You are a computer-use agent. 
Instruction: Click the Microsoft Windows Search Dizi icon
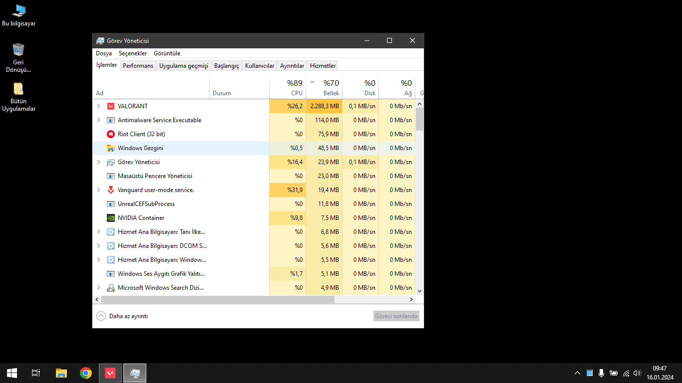pyautogui.click(x=111, y=288)
